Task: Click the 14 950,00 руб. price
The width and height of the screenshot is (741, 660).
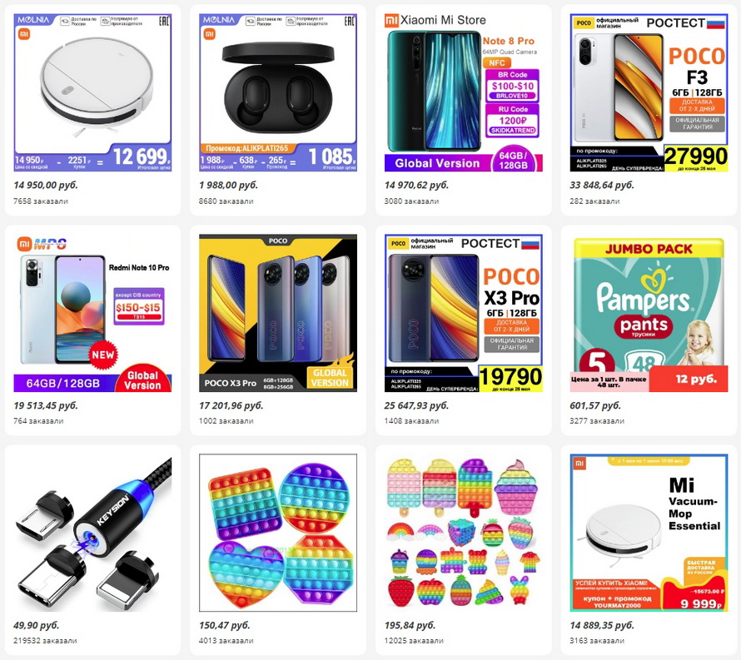Action: 45,186
